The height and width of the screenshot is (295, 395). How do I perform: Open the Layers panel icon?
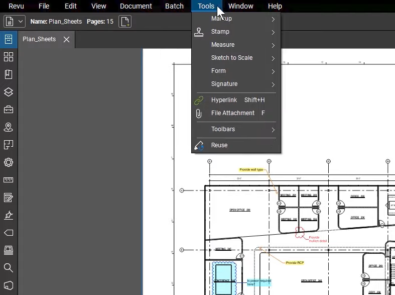[x=9, y=92]
